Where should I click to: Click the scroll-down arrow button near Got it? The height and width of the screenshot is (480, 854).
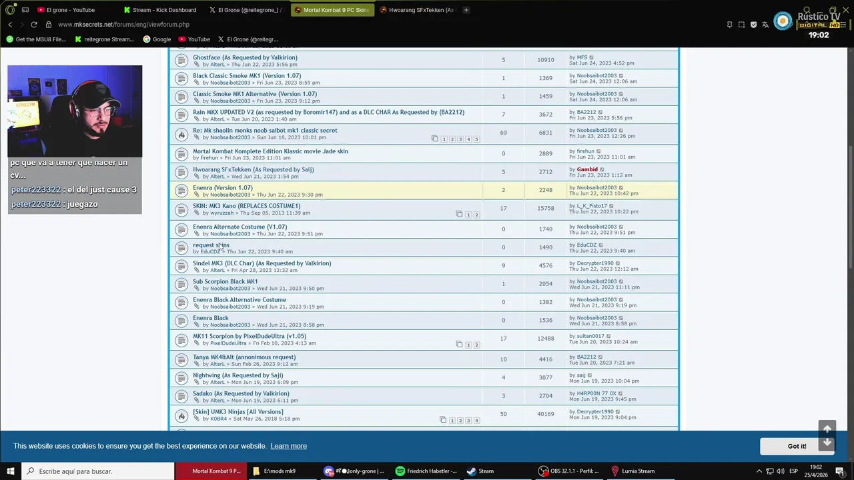[827, 443]
